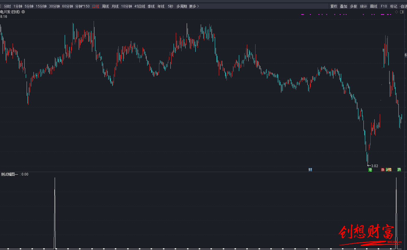
Task: Select the 45日线 period tab
Action: point(140,6)
